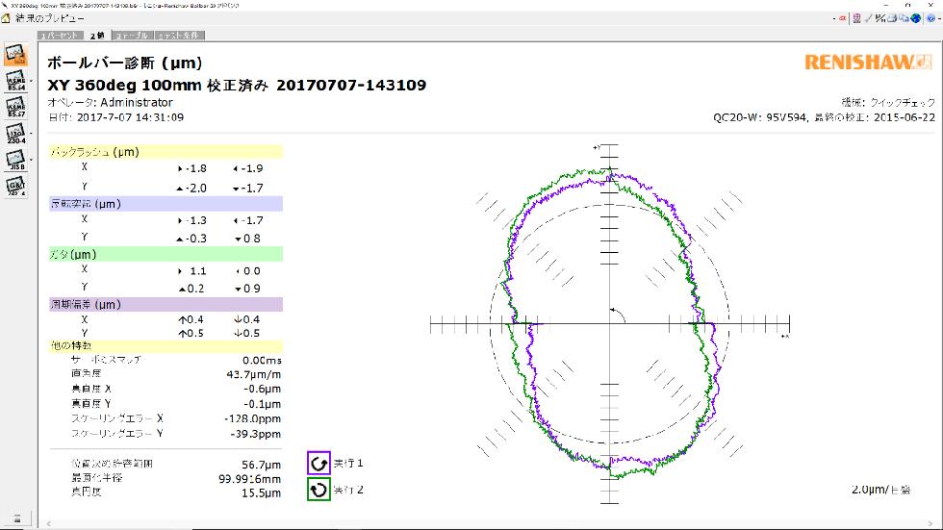Open the help question mark icon

click(930, 18)
